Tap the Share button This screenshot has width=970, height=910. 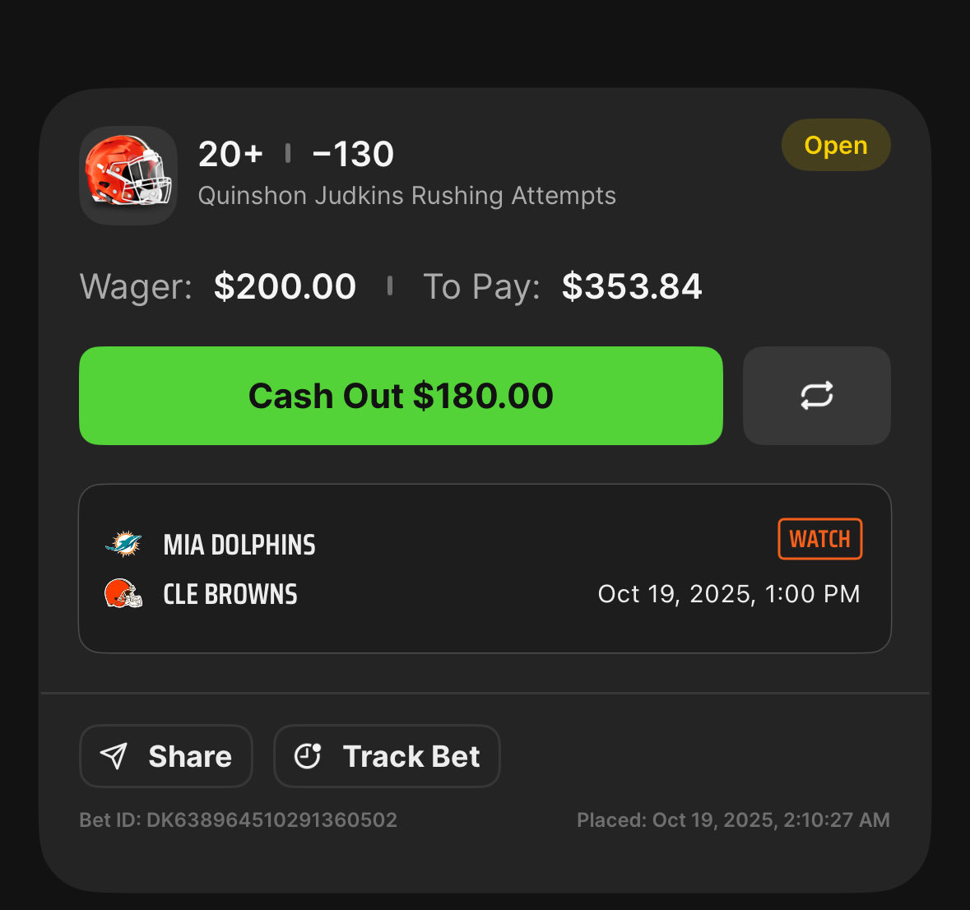(166, 756)
